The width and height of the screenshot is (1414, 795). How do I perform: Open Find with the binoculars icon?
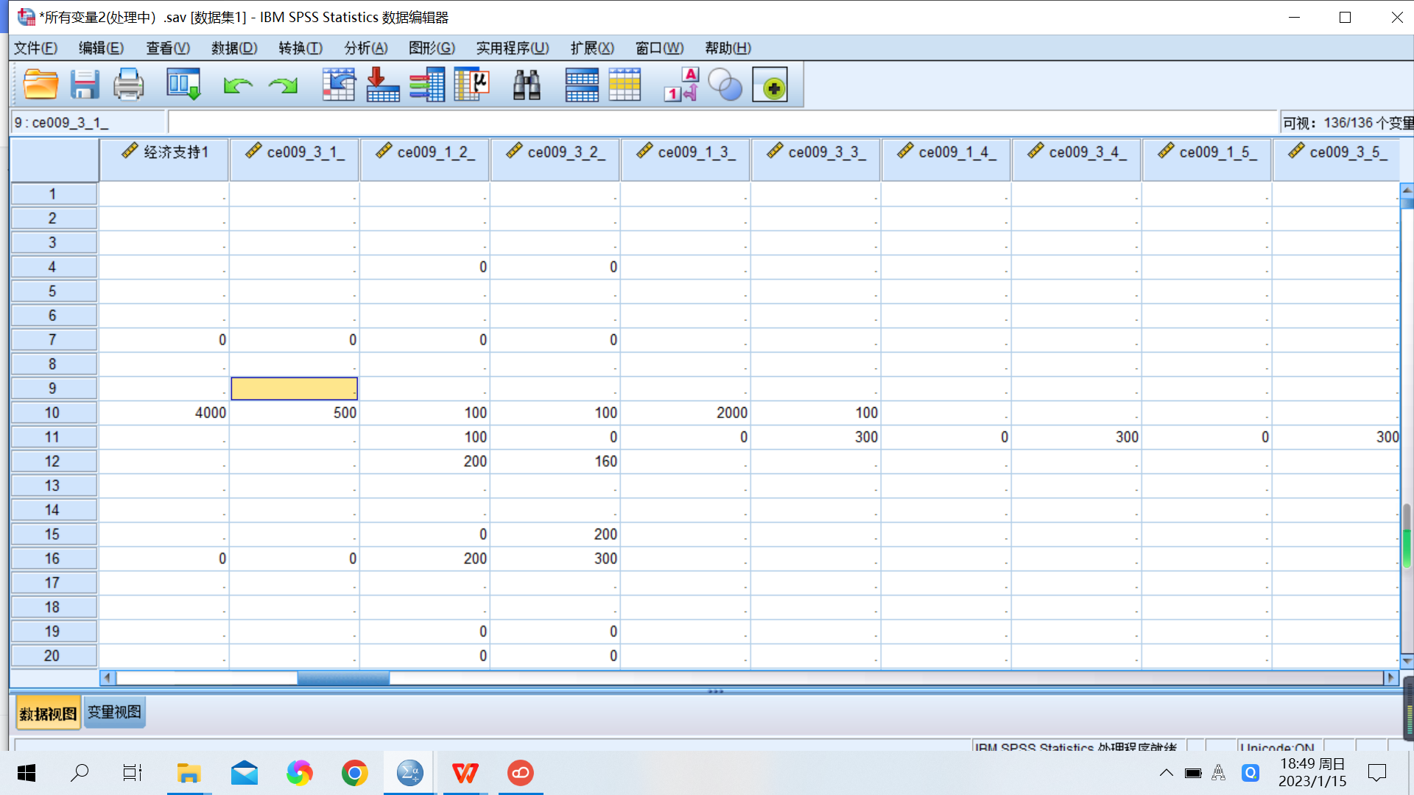pyautogui.click(x=527, y=85)
